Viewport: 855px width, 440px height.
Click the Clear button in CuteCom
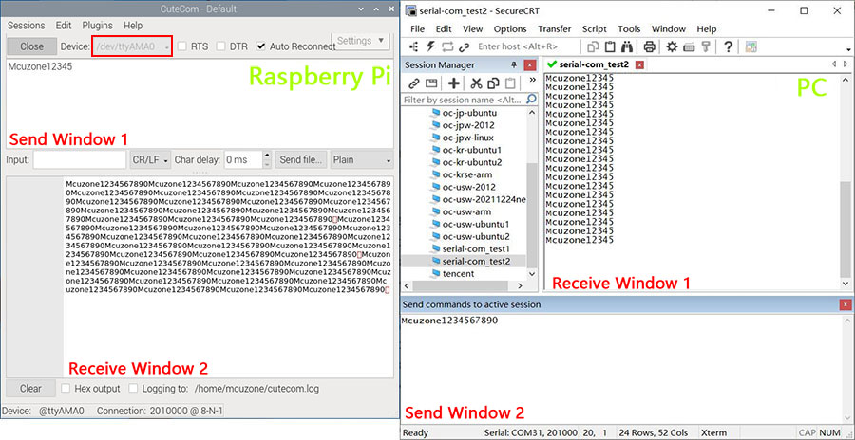(x=30, y=388)
